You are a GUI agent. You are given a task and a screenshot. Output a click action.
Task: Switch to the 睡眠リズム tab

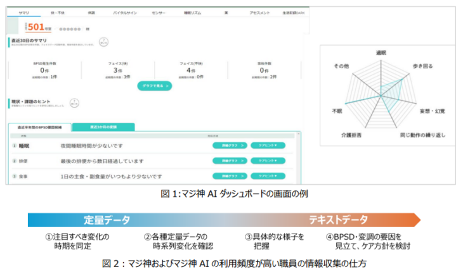193,13
